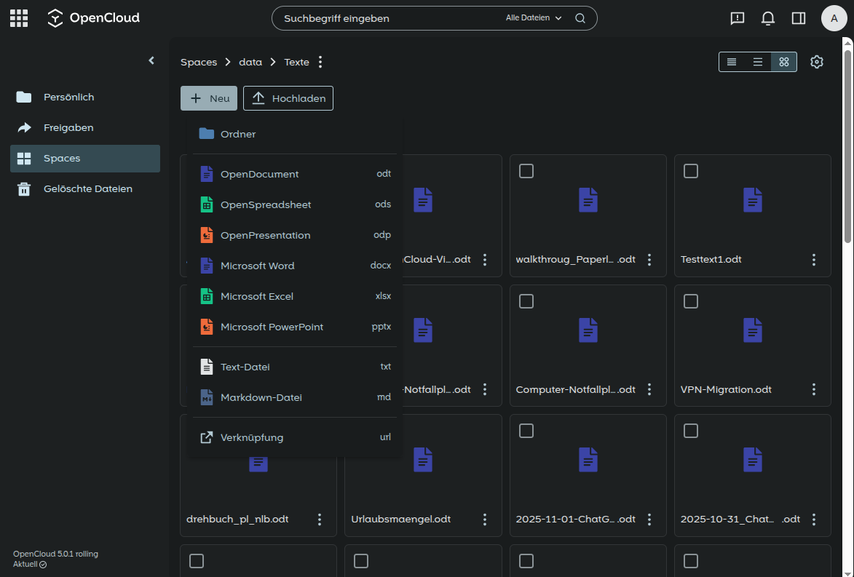Open walkthroug_Paperl document thumbnail icon
The height and width of the screenshot is (577, 854).
pyautogui.click(x=588, y=200)
